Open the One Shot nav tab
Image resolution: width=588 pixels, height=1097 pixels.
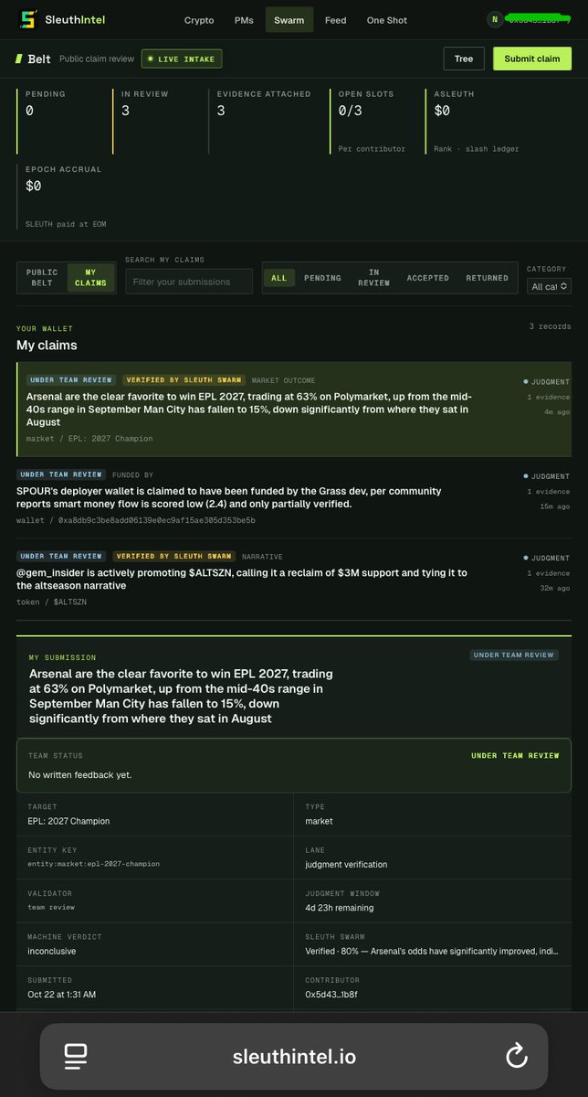[387, 20]
